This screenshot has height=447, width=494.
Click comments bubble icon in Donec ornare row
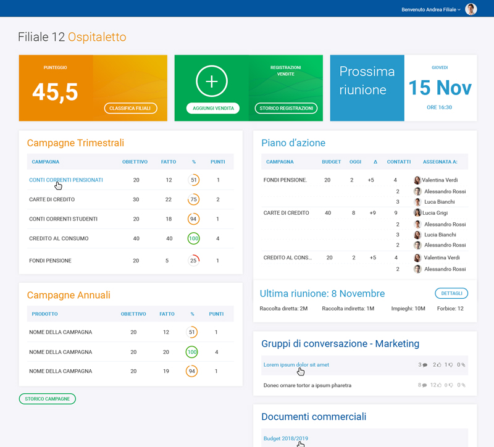click(x=424, y=385)
